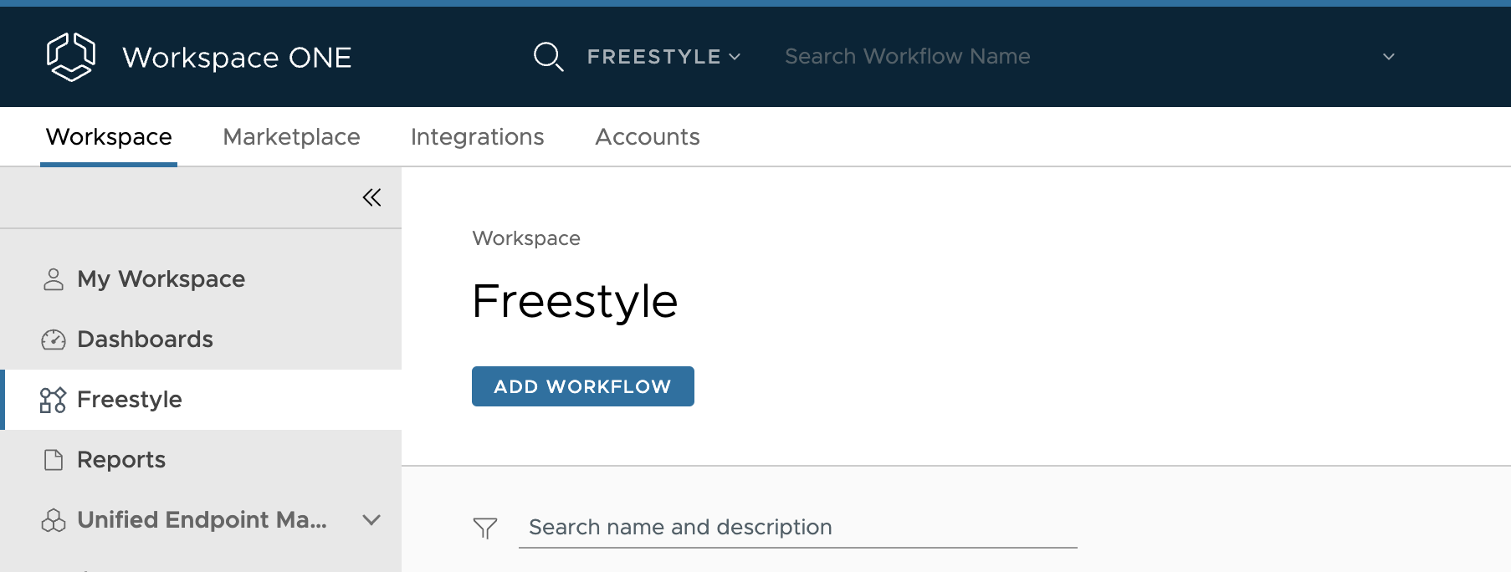This screenshot has width=1511, height=572.
Task: Open the Dashboards sidebar link
Action: click(145, 340)
